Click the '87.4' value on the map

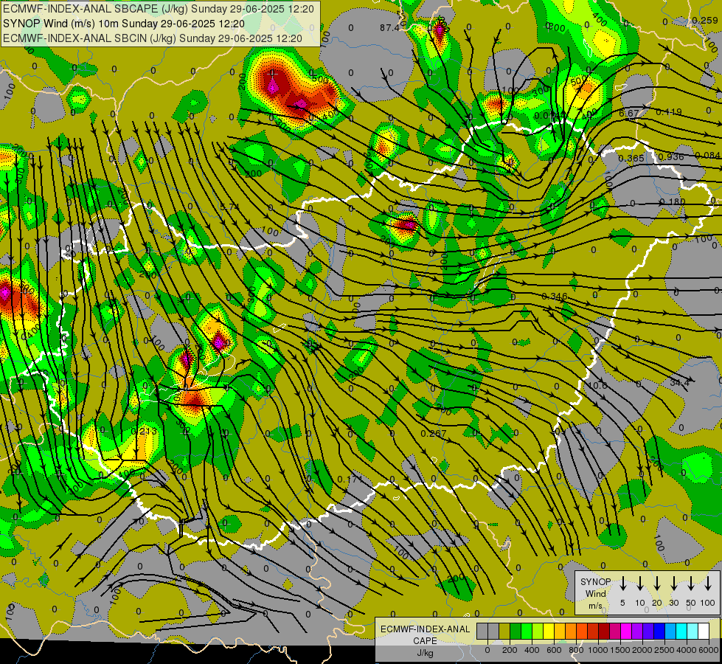(x=389, y=28)
